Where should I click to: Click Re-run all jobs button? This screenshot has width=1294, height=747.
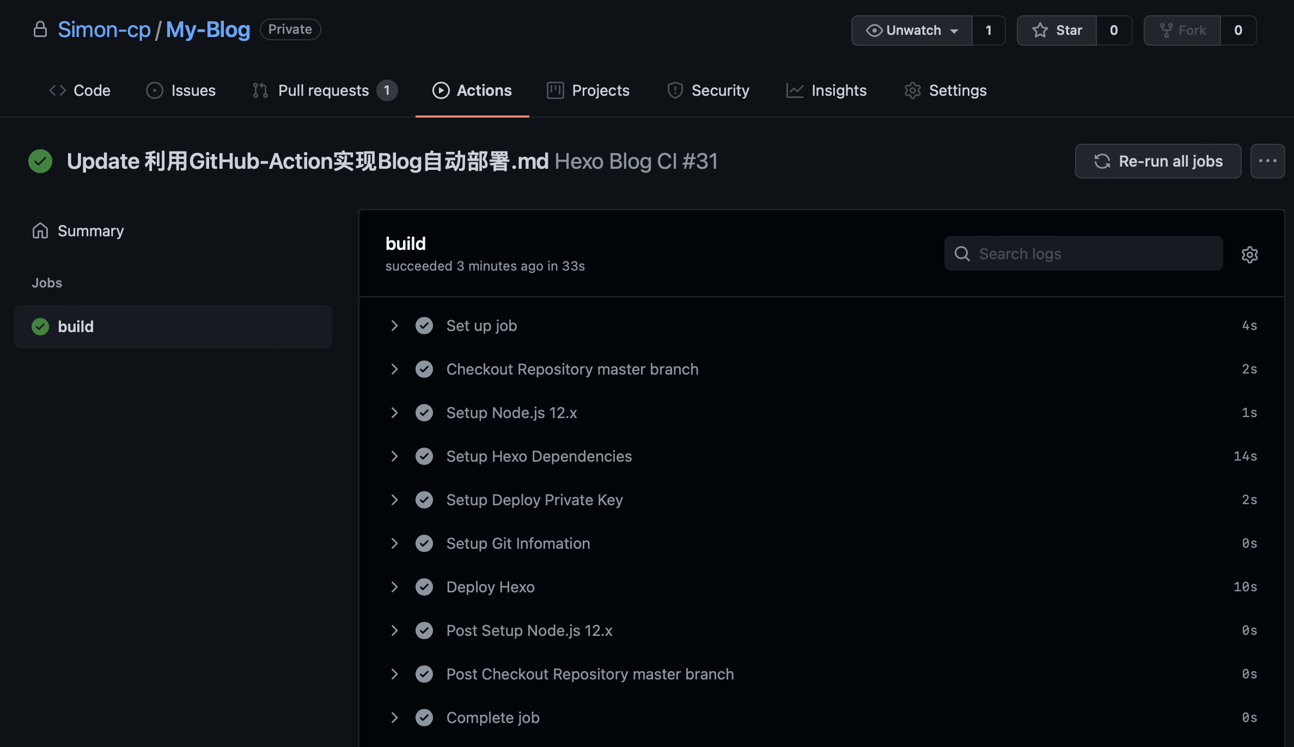pos(1158,161)
